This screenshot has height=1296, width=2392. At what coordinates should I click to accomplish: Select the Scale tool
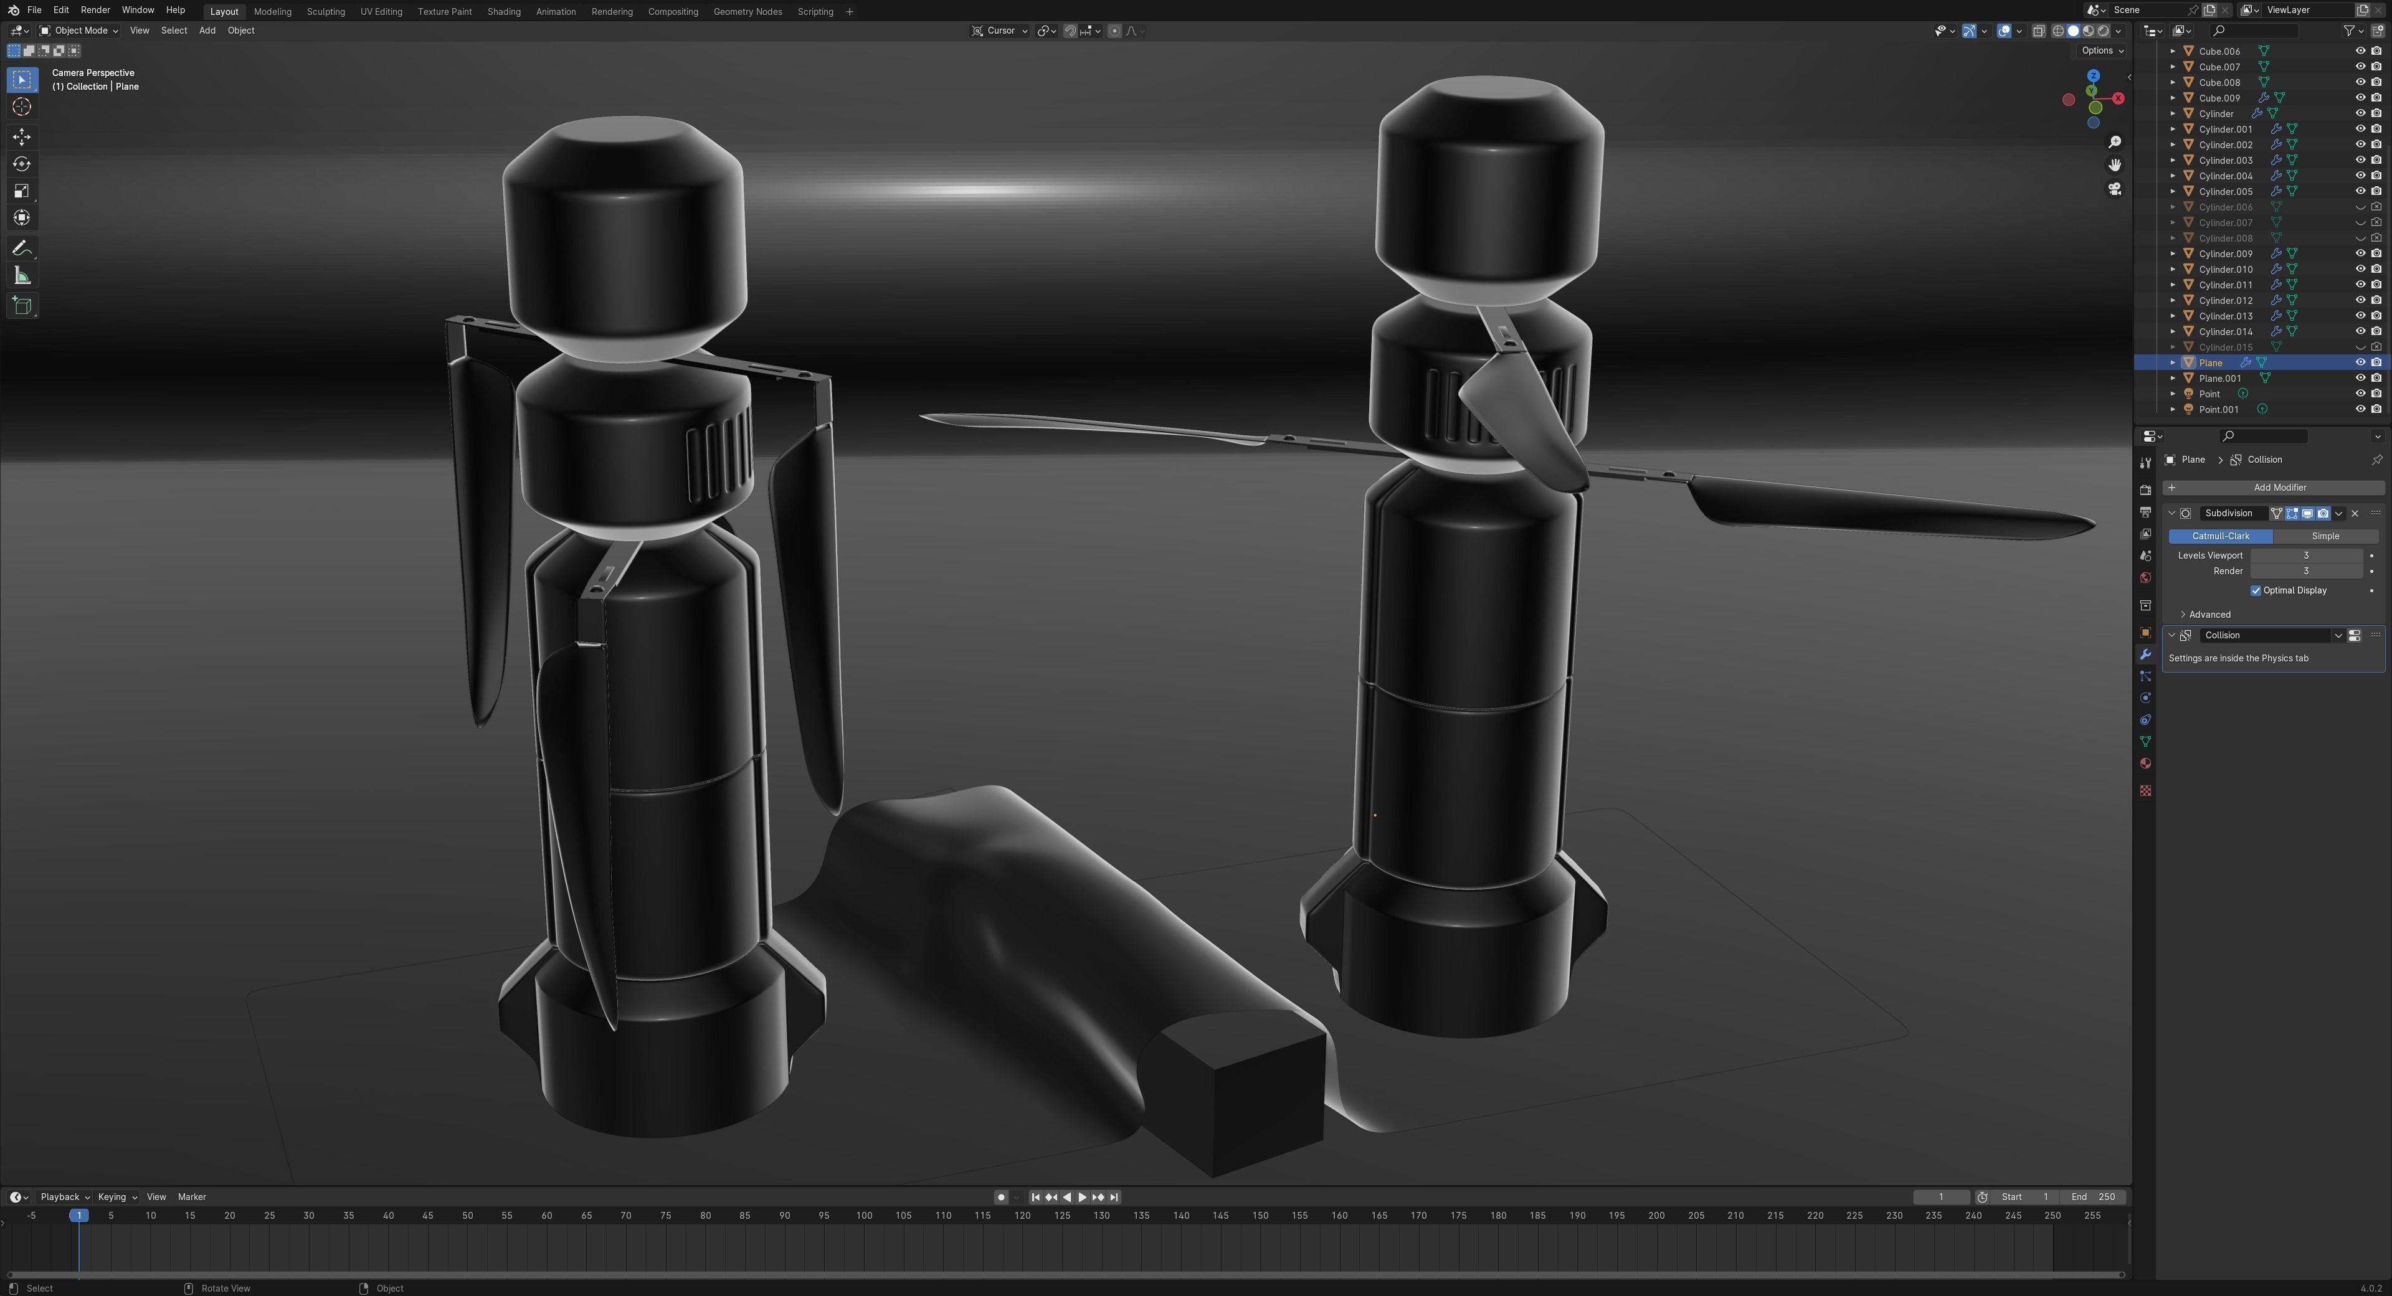[x=21, y=191]
